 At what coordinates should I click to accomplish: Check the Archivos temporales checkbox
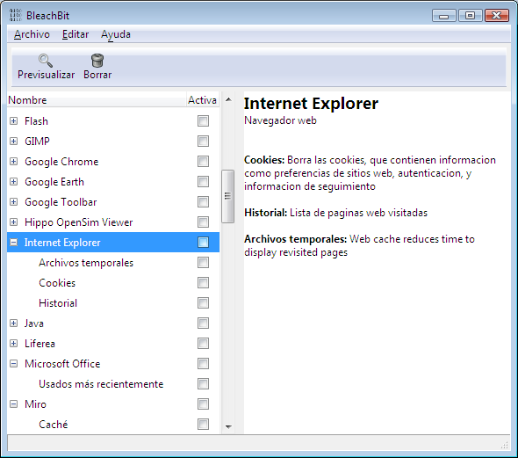(x=203, y=263)
